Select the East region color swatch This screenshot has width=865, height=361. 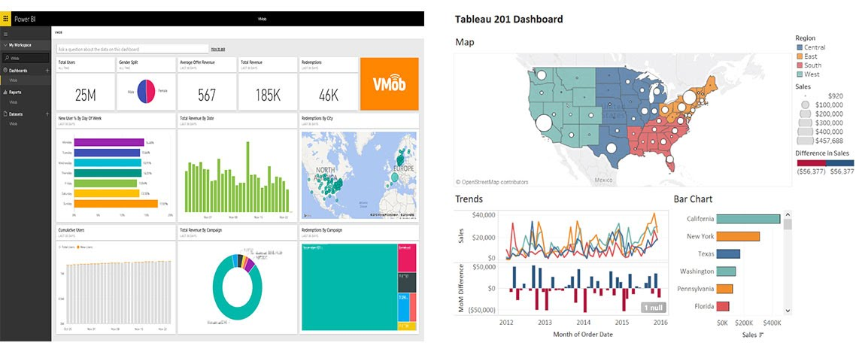coord(800,56)
